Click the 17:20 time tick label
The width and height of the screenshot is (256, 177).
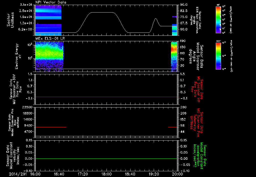pyautogui.click(x=82, y=174)
